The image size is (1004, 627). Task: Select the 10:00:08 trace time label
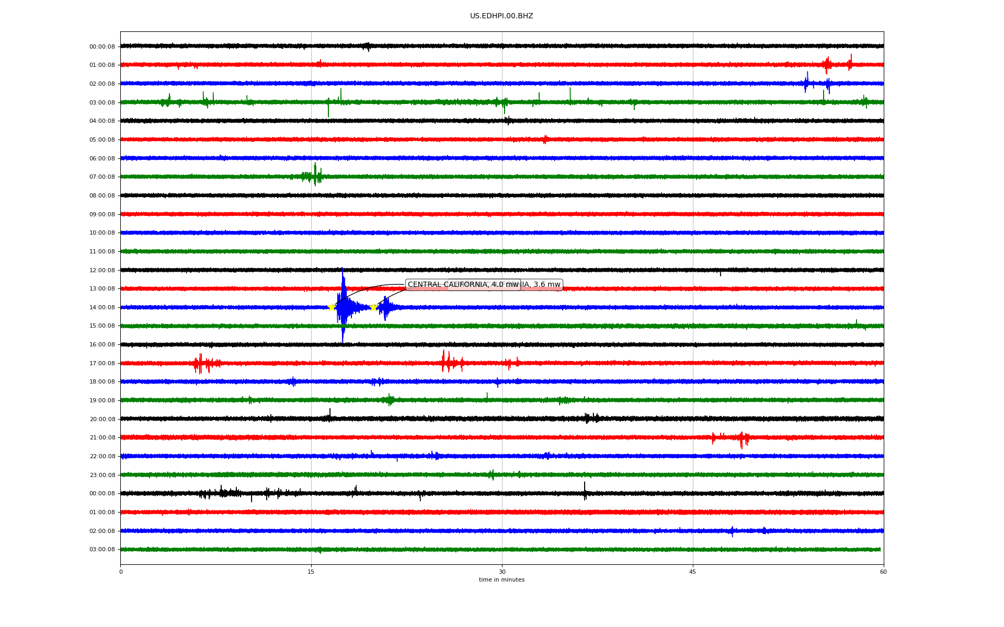pyautogui.click(x=102, y=233)
